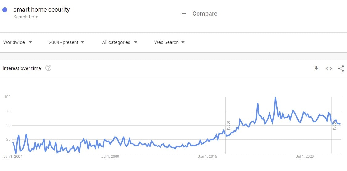Click the Compare button text

click(205, 14)
